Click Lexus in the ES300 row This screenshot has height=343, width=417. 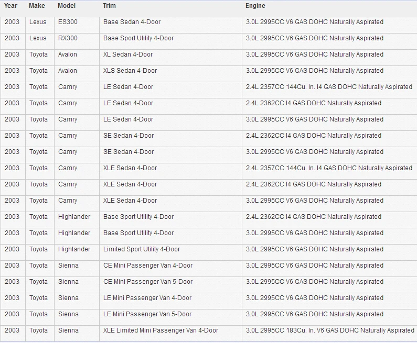[38, 22]
